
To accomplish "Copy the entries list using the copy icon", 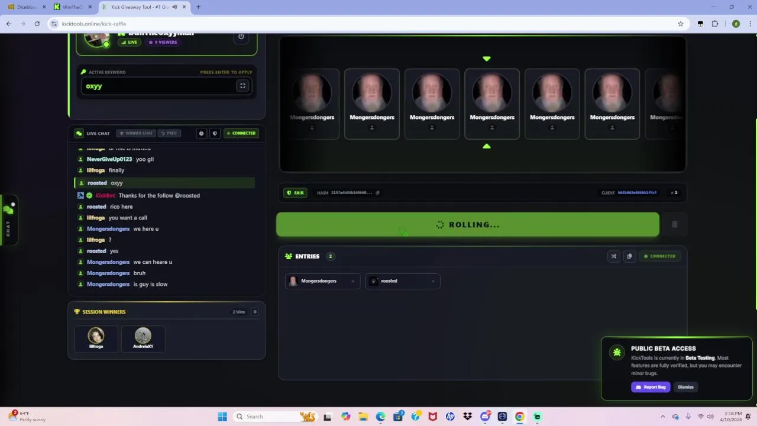I will point(629,256).
